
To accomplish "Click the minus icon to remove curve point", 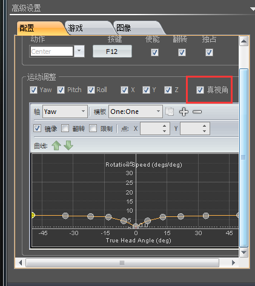I will click(197, 111).
